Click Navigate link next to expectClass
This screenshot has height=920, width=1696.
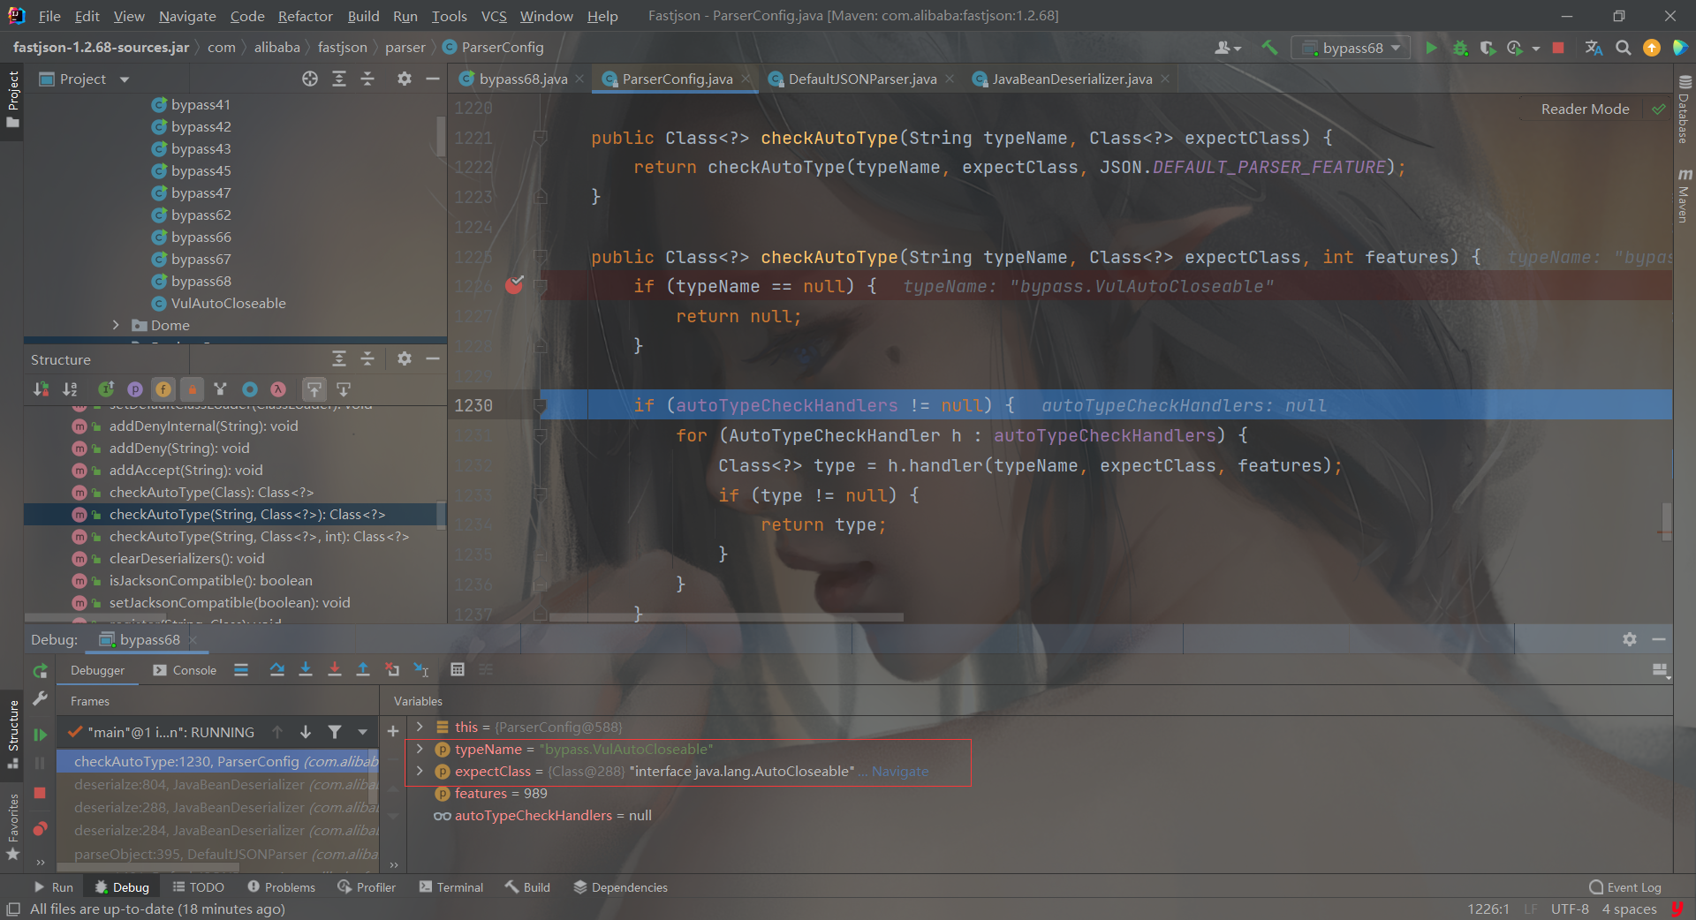[900, 771]
